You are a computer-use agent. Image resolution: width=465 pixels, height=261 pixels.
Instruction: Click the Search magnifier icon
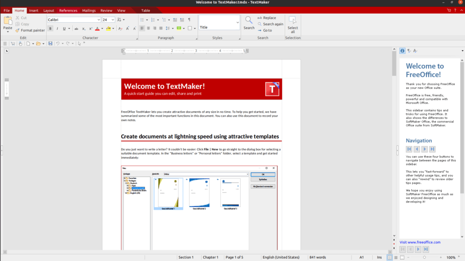(x=249, y=20)
